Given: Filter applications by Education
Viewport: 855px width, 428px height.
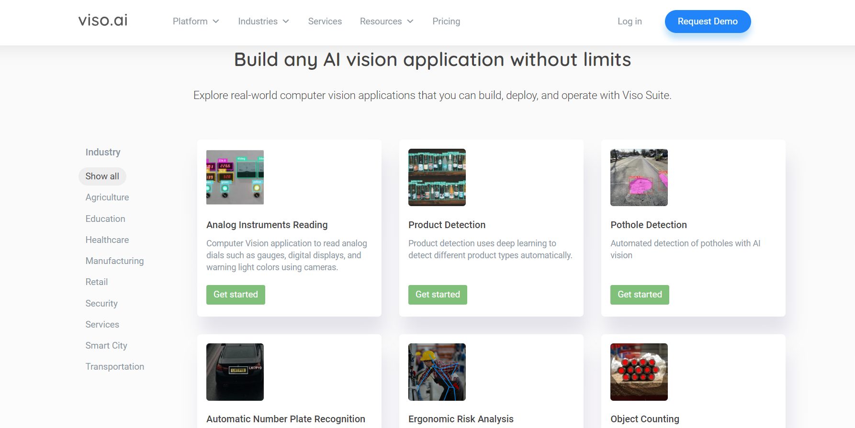Looking at the screenshot, I should [105, 219].
